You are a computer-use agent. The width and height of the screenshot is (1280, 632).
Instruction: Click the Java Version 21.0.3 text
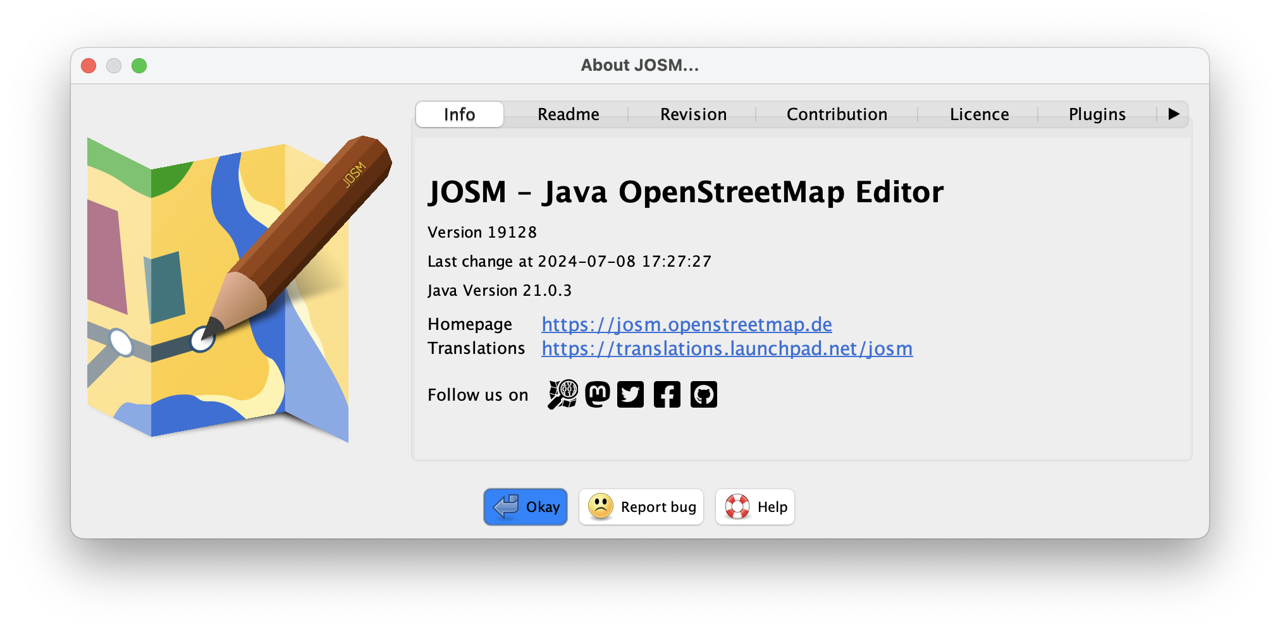coord(500,291)
